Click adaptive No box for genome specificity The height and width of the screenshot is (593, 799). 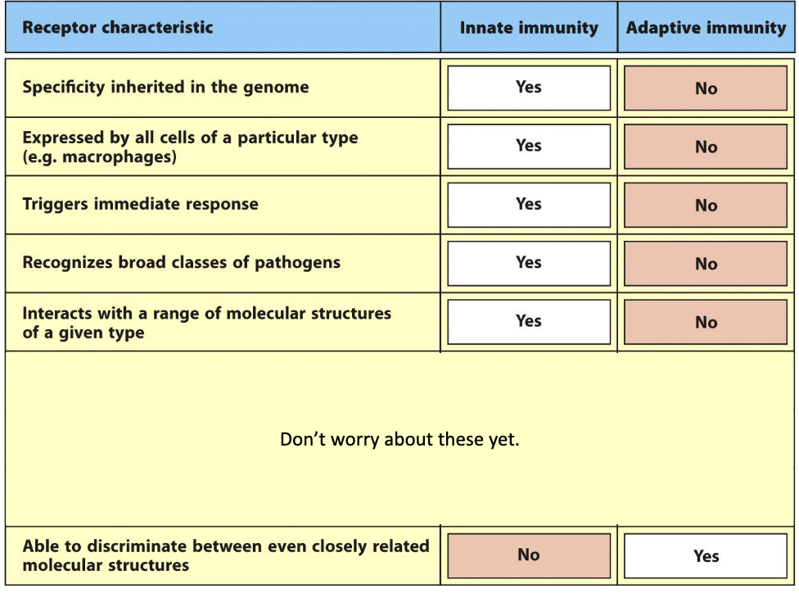pyautogui.click(x=706, y=88)
